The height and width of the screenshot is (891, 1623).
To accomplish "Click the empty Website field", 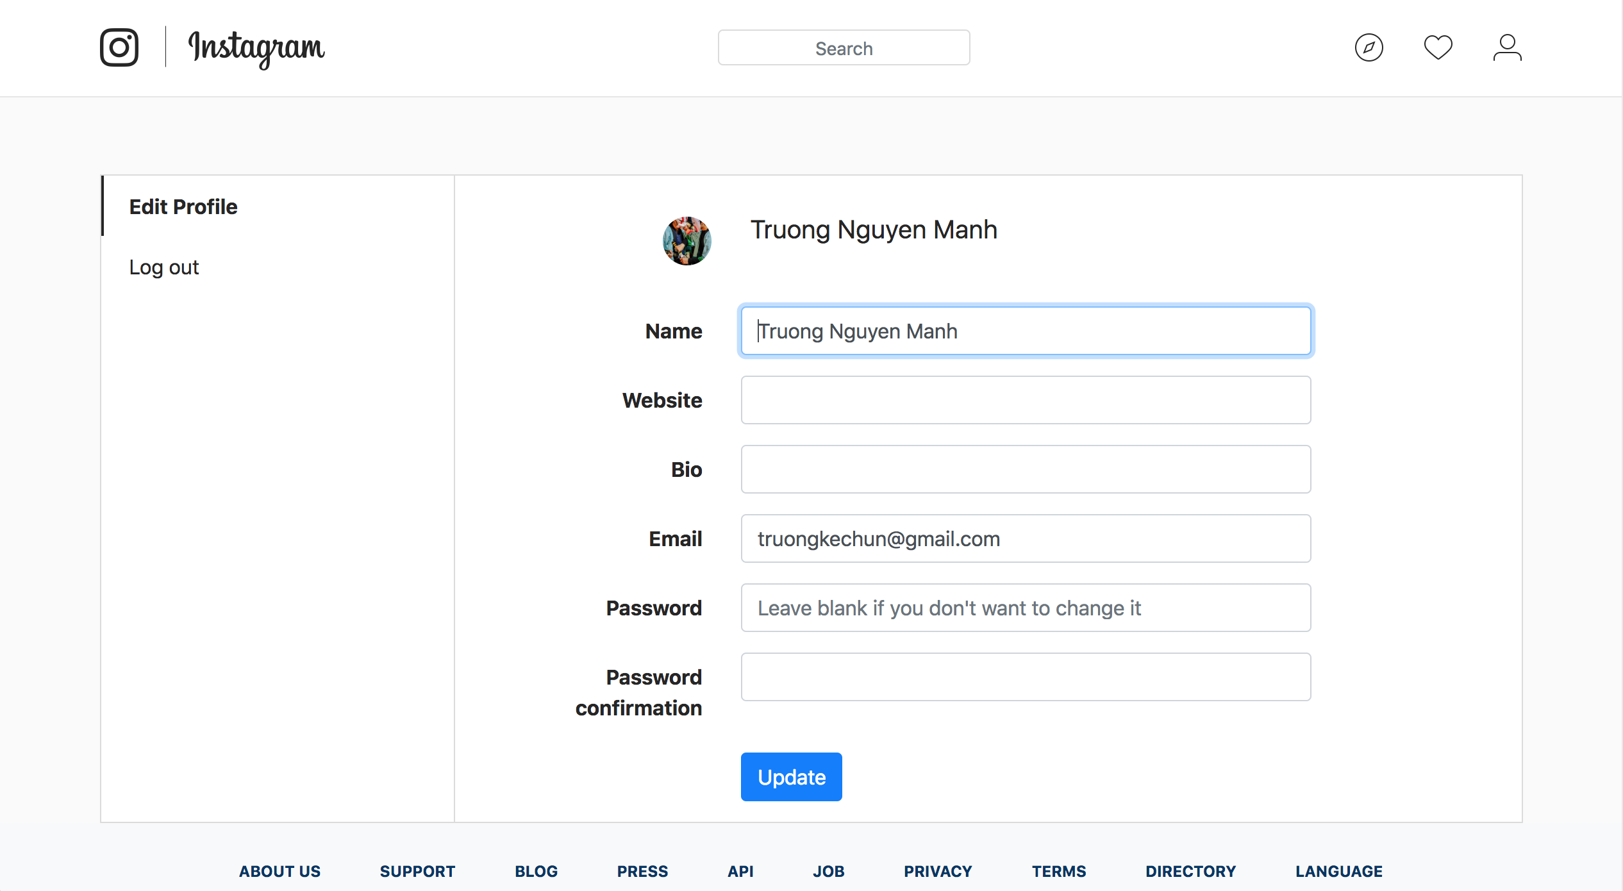I will click(x=1026, y=400).
